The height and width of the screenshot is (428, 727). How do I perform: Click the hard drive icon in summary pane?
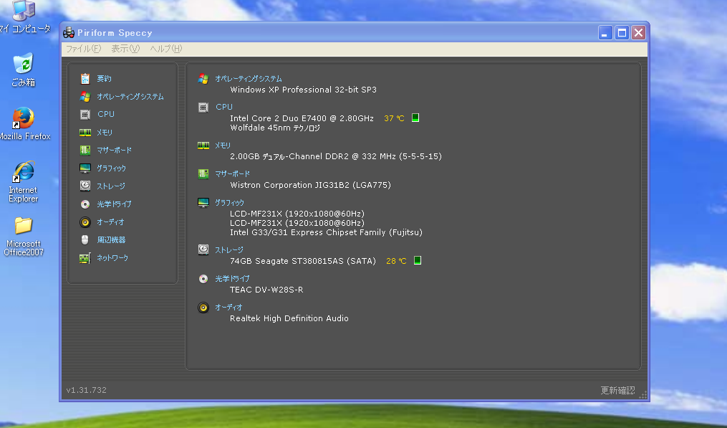(203, 249)
